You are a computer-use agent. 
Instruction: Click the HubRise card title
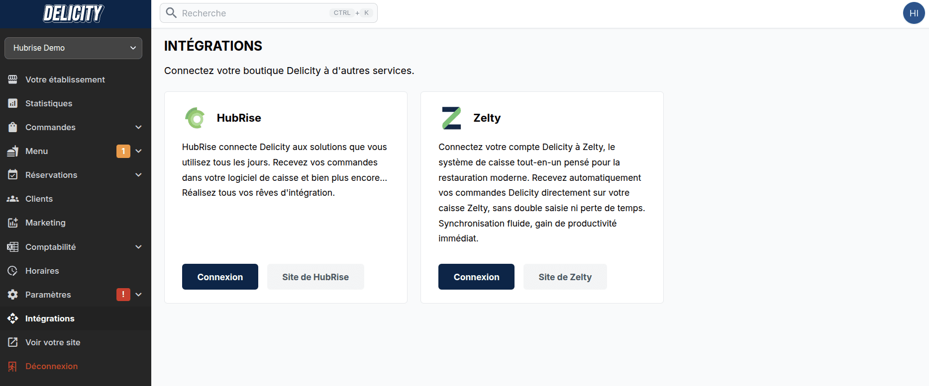coord(239,118)
